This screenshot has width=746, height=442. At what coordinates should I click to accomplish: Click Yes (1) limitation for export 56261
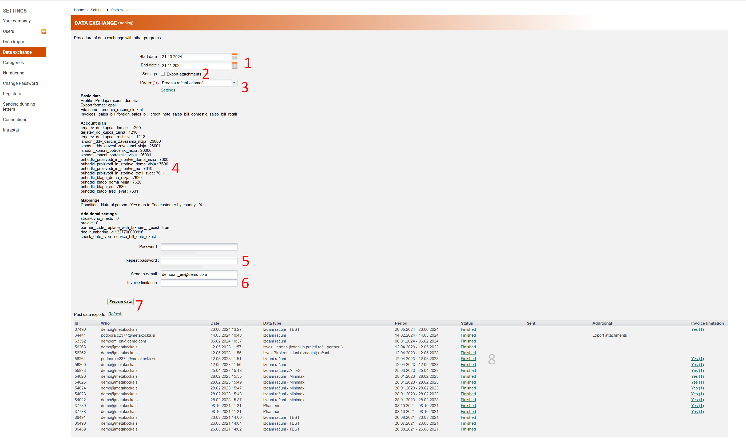(x=697, y=359)
